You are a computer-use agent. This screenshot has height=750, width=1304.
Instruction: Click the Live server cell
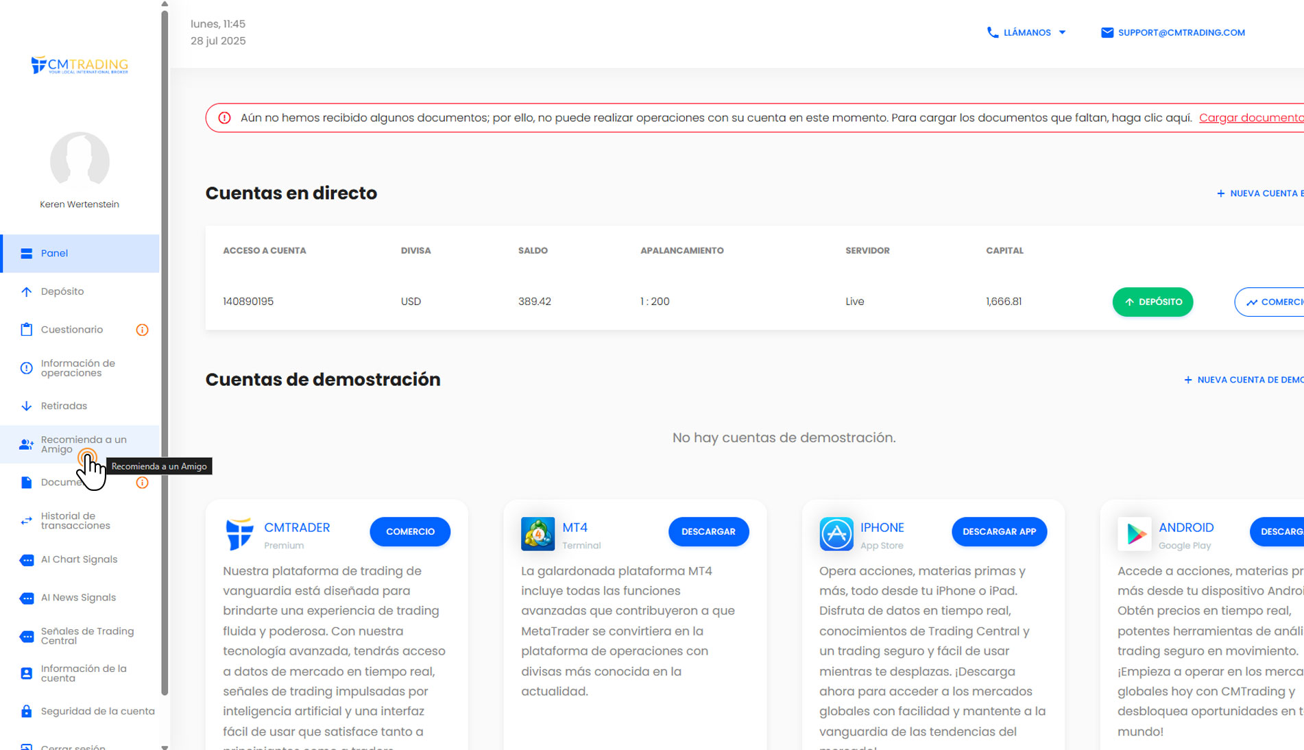[855, 302]
